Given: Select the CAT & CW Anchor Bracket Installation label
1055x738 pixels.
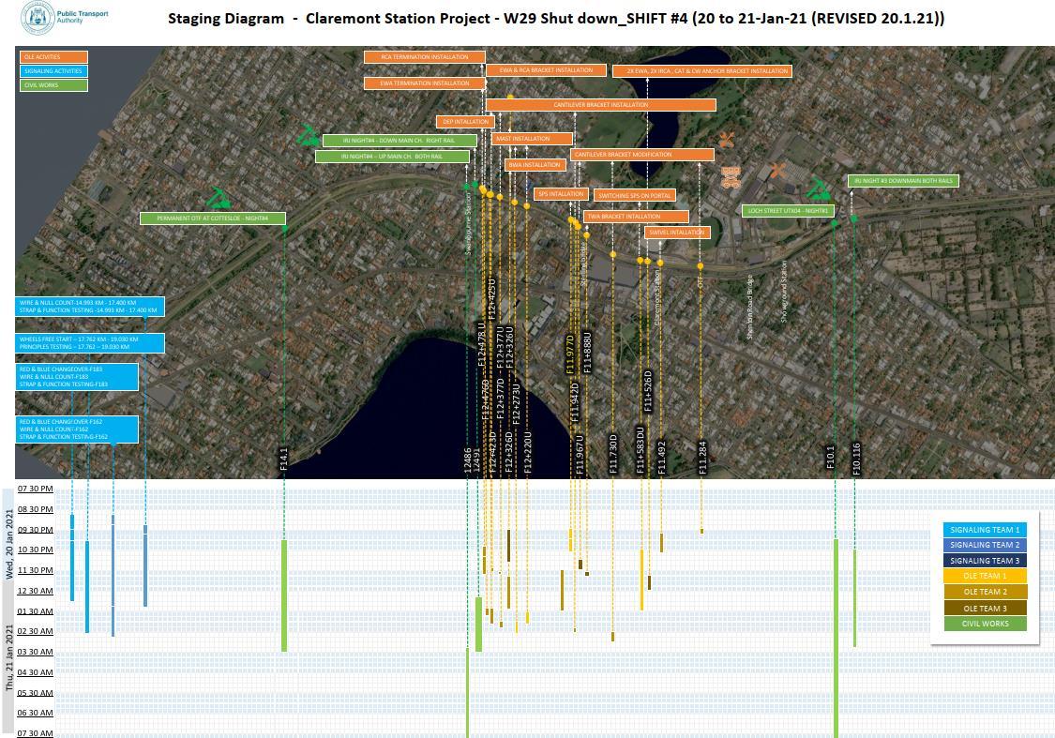Looking at the screenshot, I should point(701,70).
